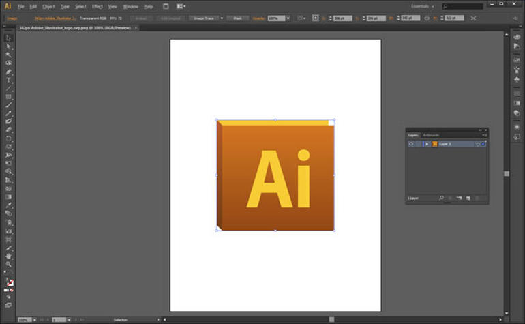Click the Image Trace button
This screenshot has height=324, width=525.
(x=205, y=18)
